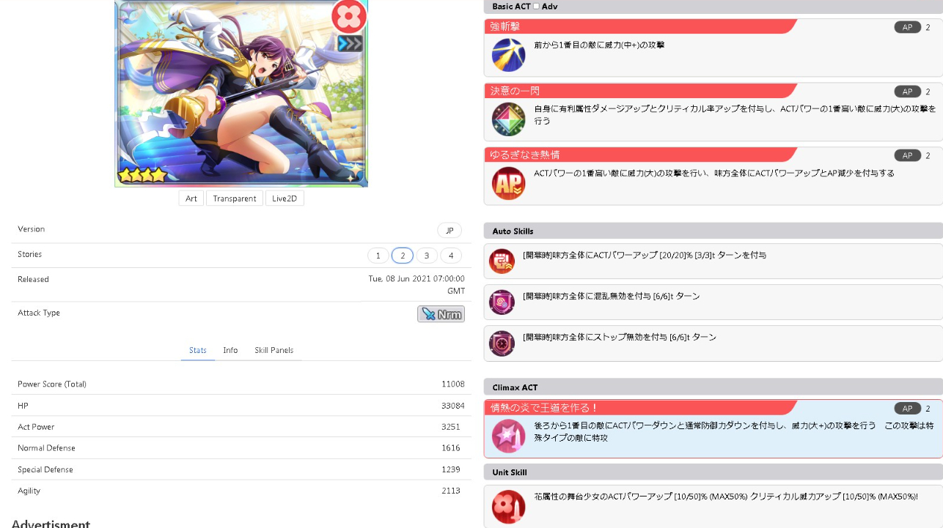Open the Skill Panels tab
This screenshot has width=943, height=528.
pyautogui.click(x=274, y=350)
